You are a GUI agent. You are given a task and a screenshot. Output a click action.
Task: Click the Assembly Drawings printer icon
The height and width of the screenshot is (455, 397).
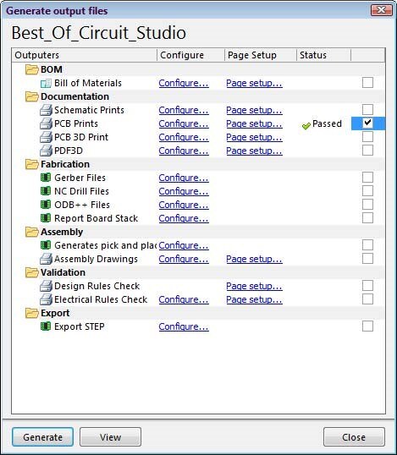pyautogui.click(x=46, y=259)
